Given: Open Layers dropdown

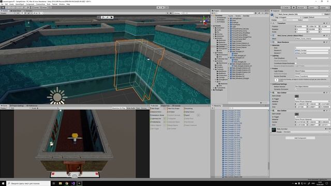Looking at the screenshot, I should point(313,7).
